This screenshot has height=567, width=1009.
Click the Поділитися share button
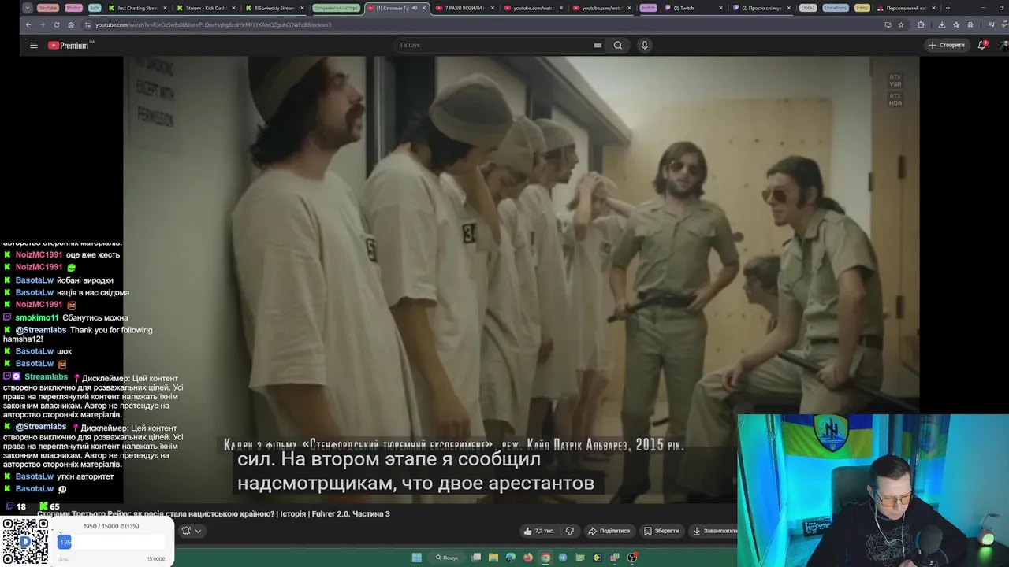tap(609, 531)
